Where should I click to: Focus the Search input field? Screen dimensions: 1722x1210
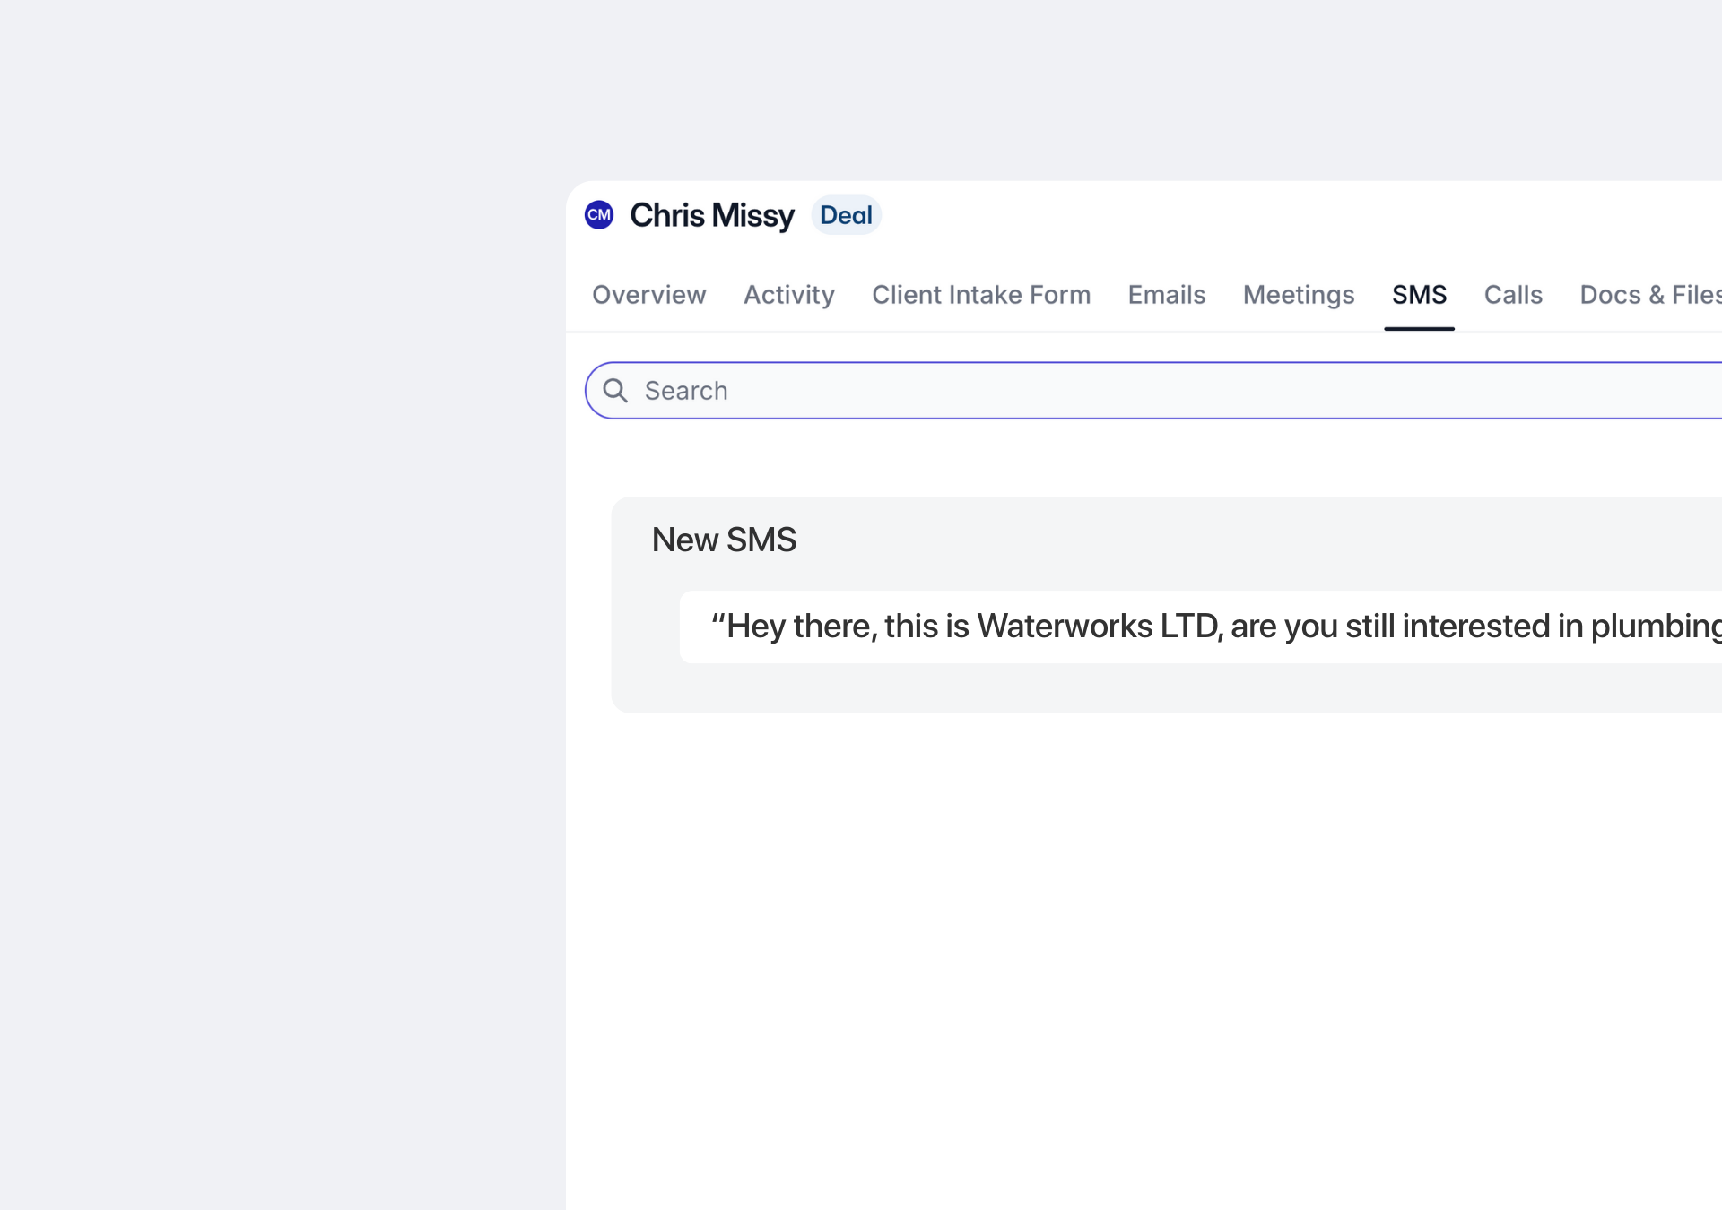click(1076, 391)
